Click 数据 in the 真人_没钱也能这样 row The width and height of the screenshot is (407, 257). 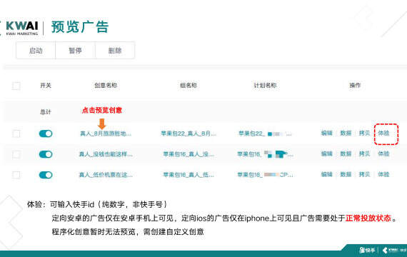[x=346, y=153]
